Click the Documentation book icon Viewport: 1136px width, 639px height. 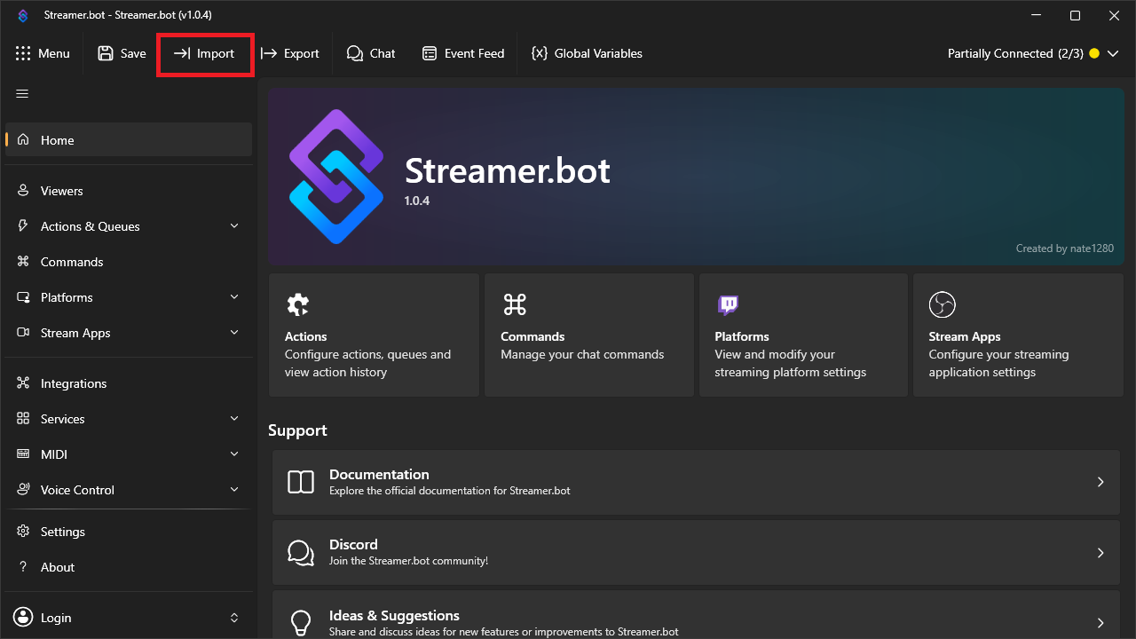pos(301,482)
